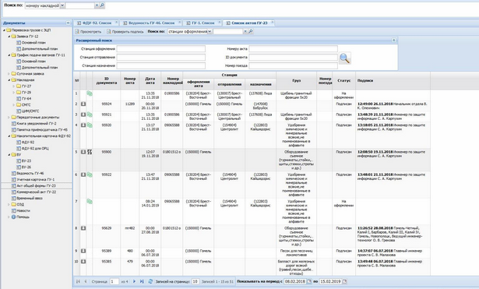Click the green linked-documents icon in row 4
The image size is (479, 289).
click(90, 125)
